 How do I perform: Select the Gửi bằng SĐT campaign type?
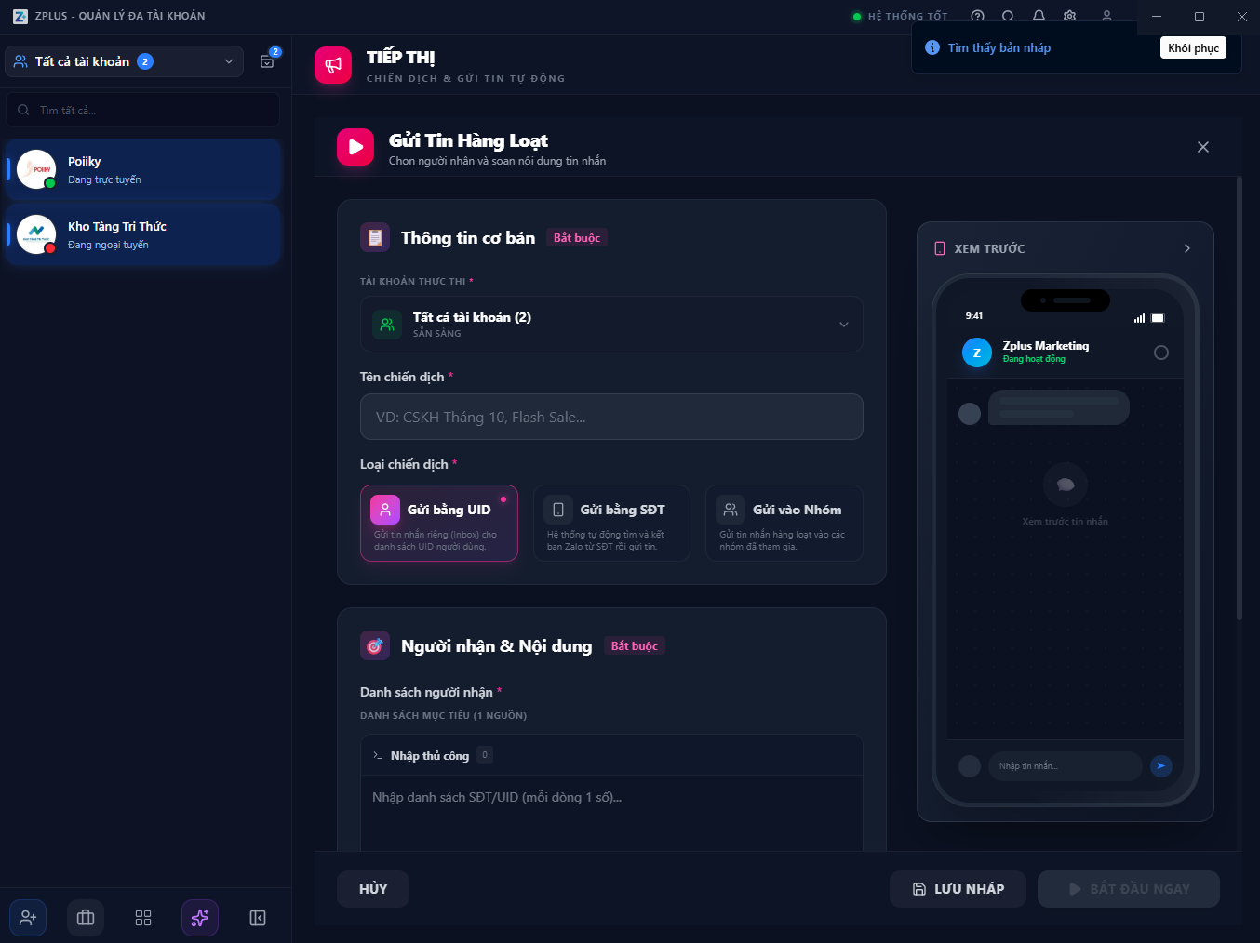pos(611,524)
